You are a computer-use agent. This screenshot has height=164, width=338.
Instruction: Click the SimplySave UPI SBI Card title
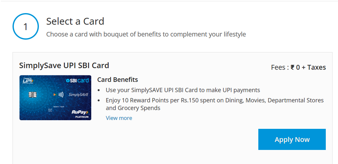click(64, 66)
